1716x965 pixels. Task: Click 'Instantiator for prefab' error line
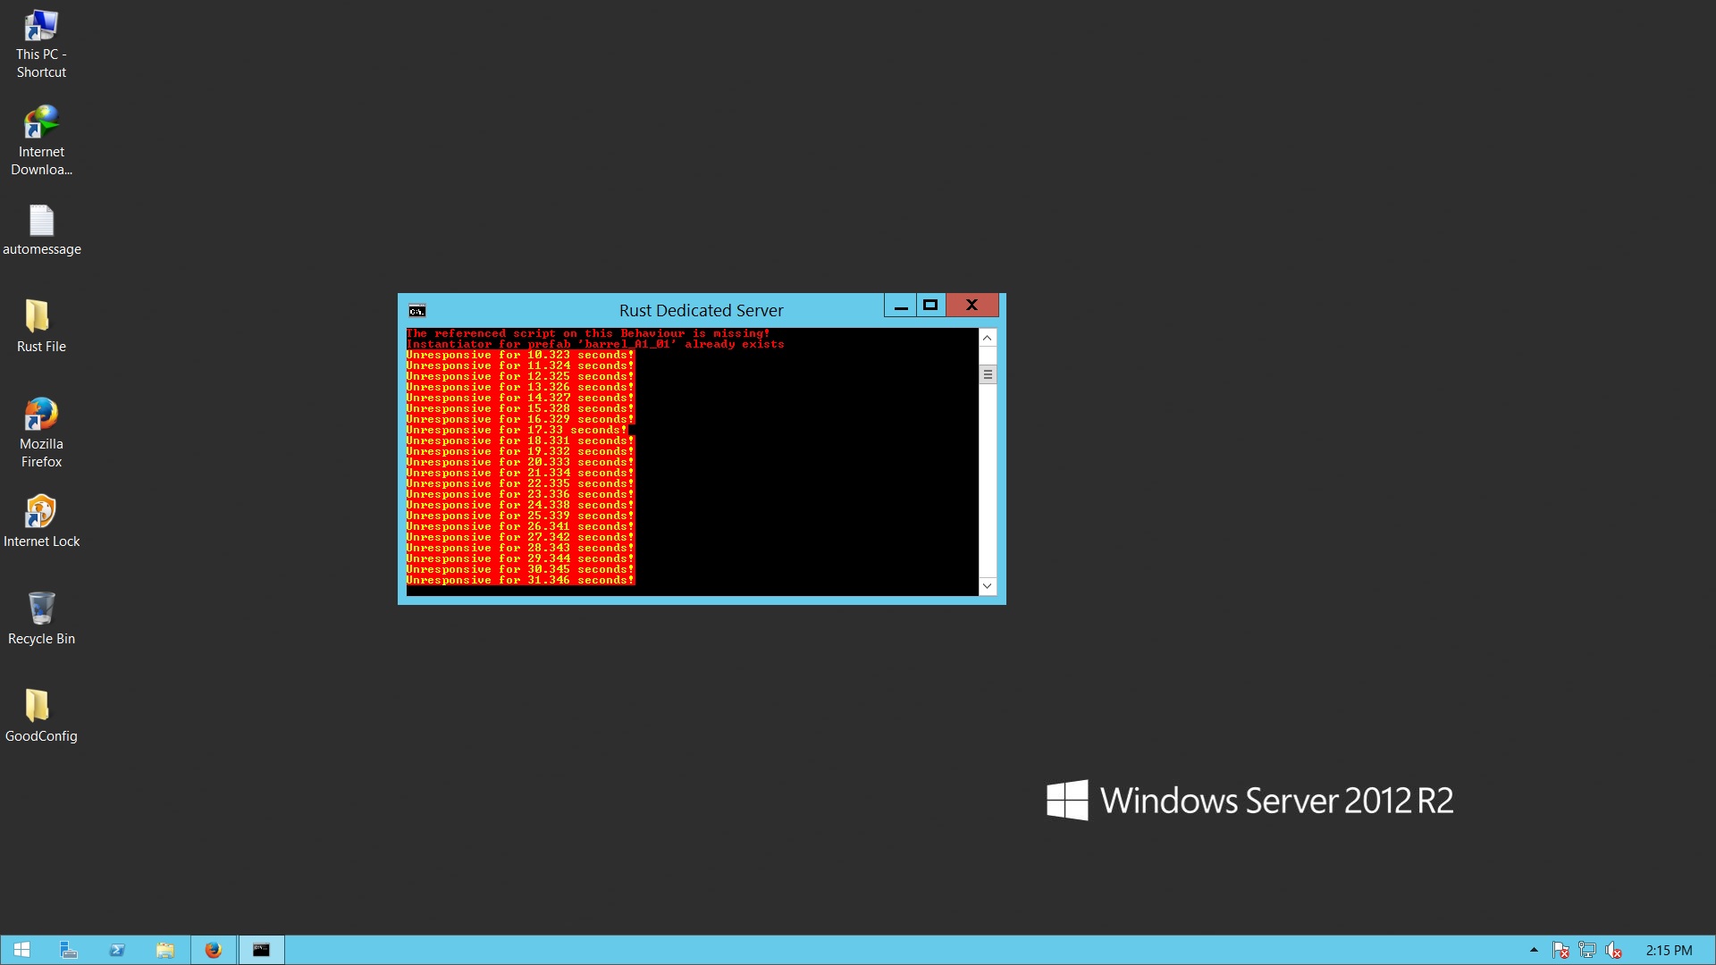click(x=595, y=344)
